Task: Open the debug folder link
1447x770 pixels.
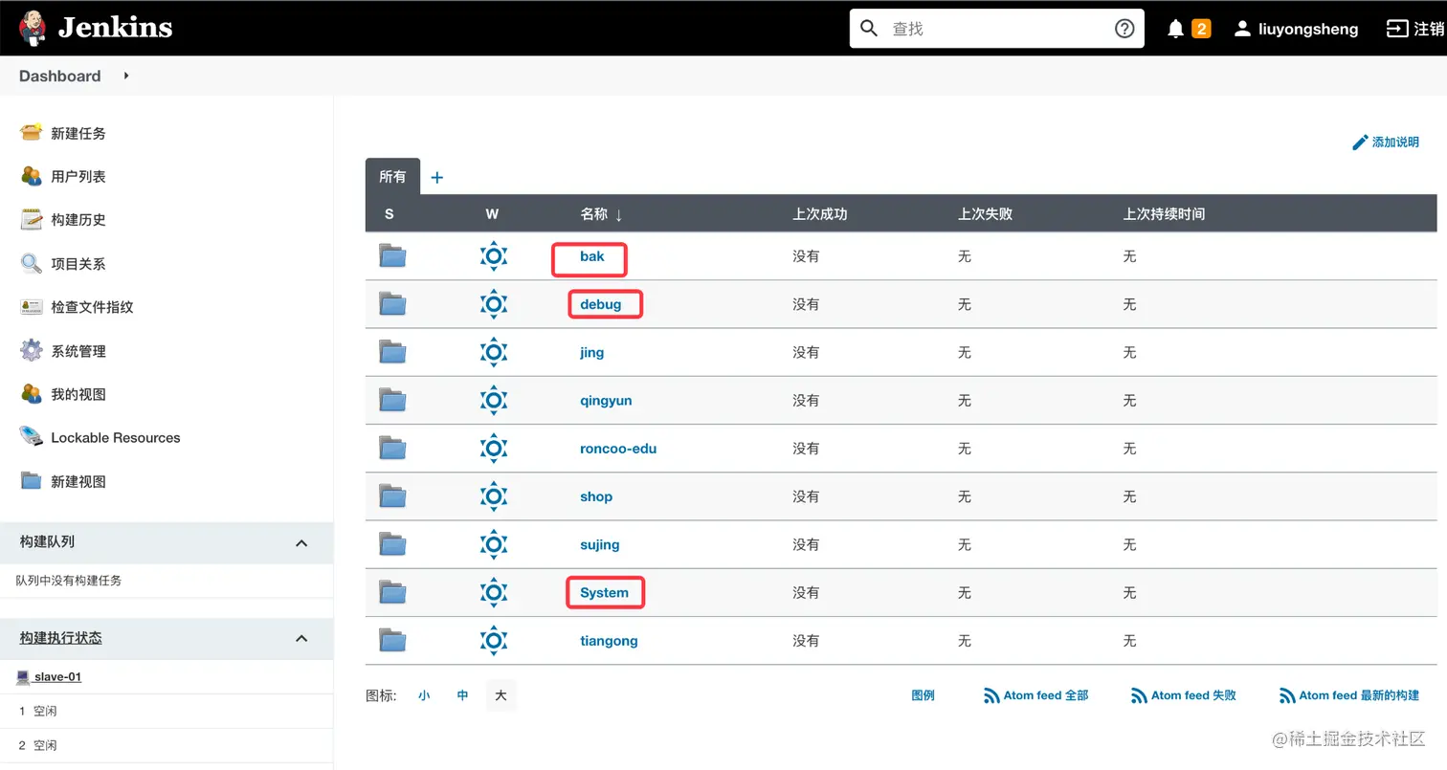Action: pyautogui.click(x=601, y=304)
